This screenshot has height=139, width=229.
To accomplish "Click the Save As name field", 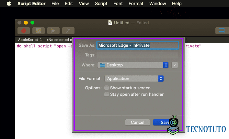I will (x=138, y=45).
